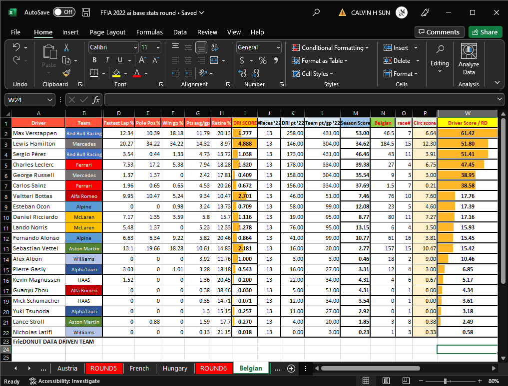Image resolution: width=508 pixels, height=386 pixels.
Task: Switch to Insert ribbon tab
Action: point(70,32)
